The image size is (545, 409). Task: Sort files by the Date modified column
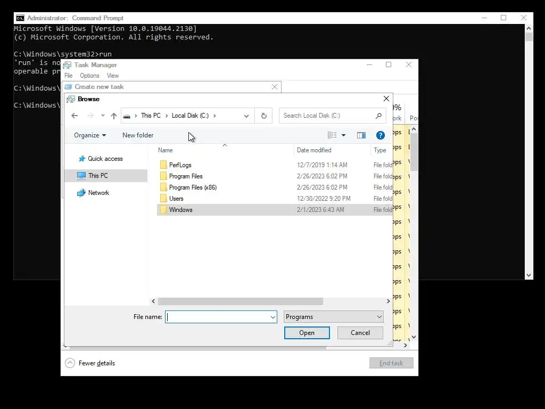click(314, 150)
